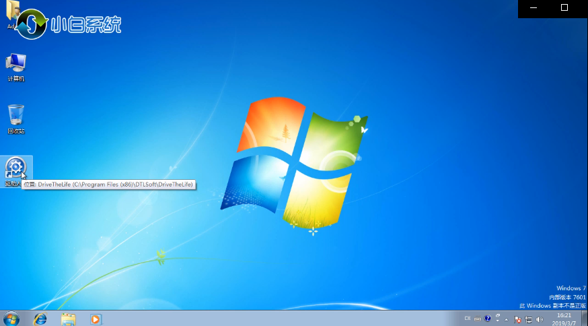The width and height of the screenshot is (588, 326).
Task: Select the Recycle Bin (回收站) desktop icon
Action: tap(15, 119)
